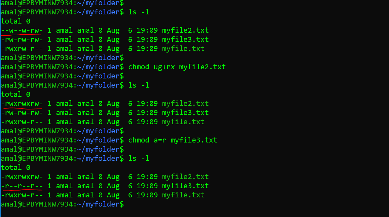Viewport: 389px width, 217px height.
Task: Click -rw-rw-rw- permissions in the second listing
Action: pyautogui.click(x=22, y=113)
